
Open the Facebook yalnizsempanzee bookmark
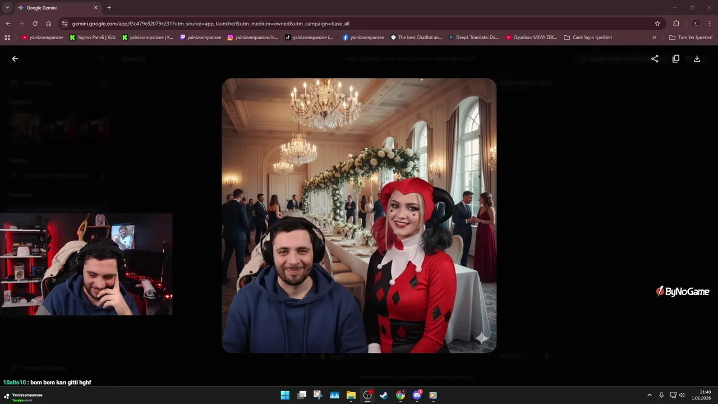tap(363, 38)
